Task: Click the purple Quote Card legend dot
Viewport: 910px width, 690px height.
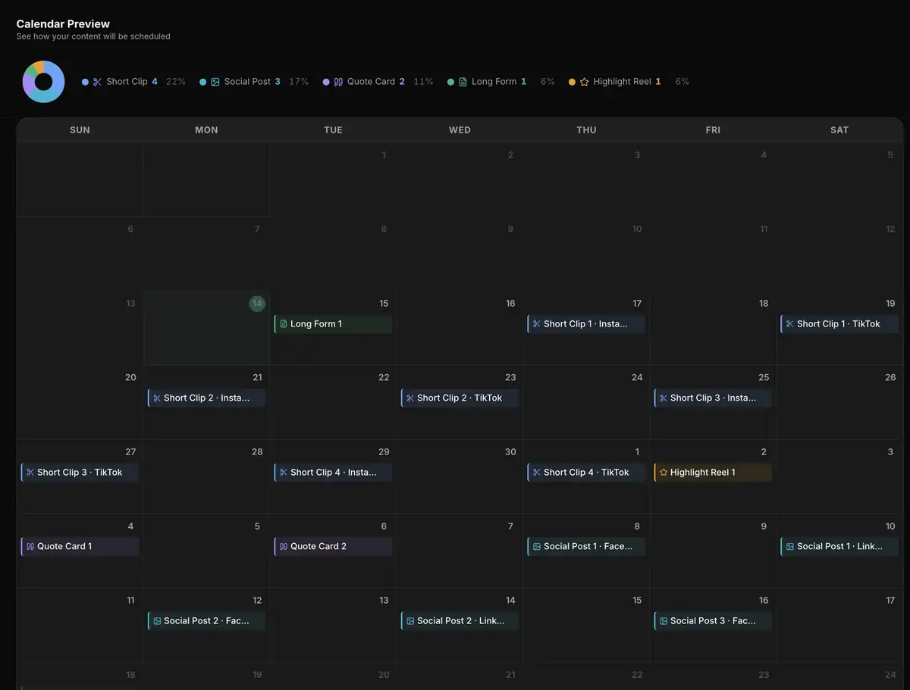Action: pos(326,82)
